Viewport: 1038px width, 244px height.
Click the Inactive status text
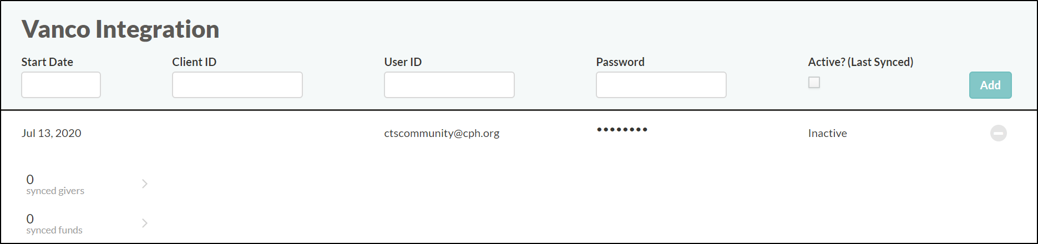click(827, 133)
